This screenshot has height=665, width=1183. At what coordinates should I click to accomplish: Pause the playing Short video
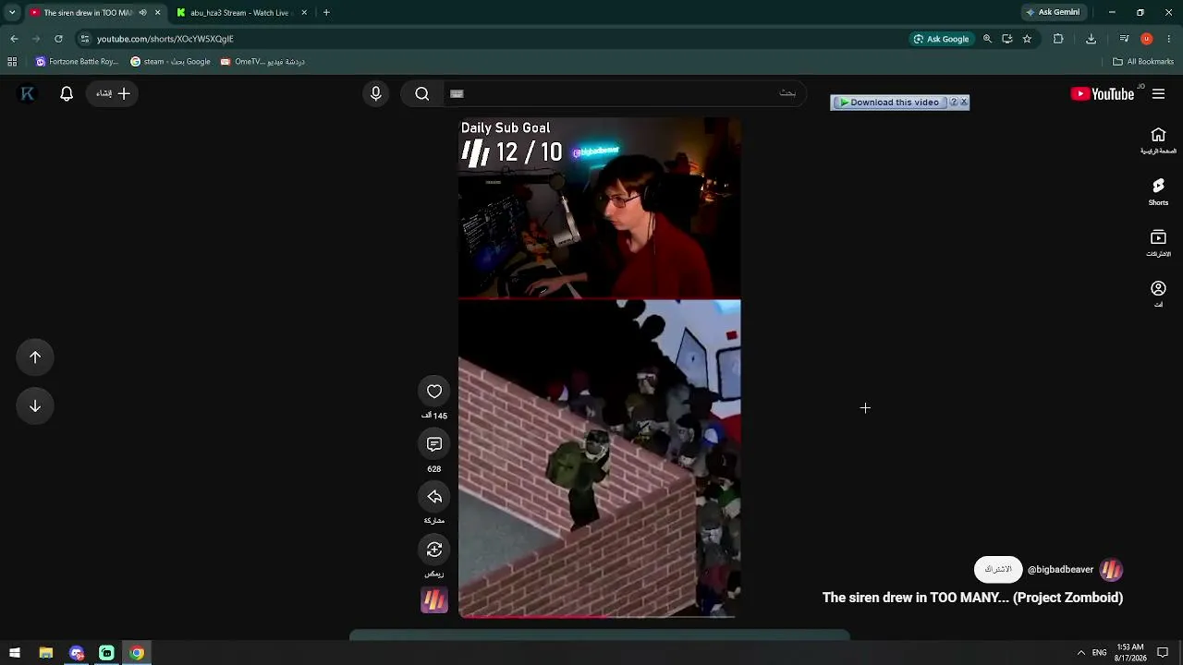599,367
